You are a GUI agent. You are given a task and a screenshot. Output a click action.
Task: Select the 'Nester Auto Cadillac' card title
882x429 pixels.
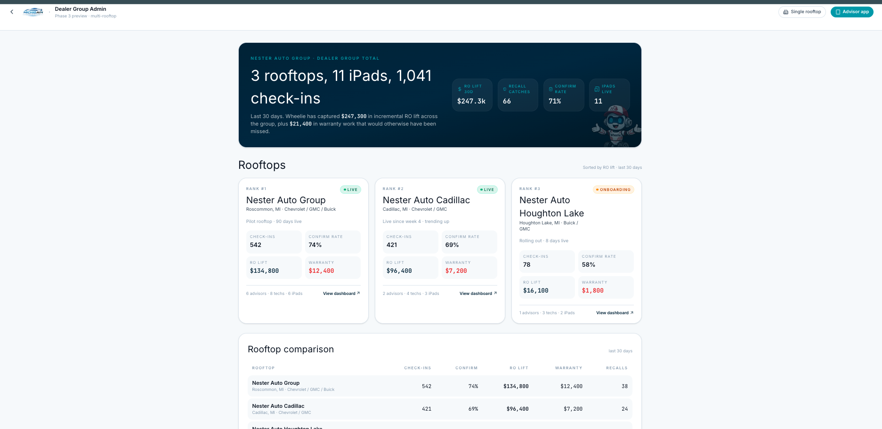[x=426, y=200]
